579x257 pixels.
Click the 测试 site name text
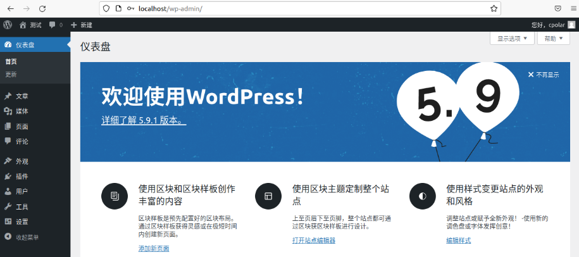click(x=35, y=25)
